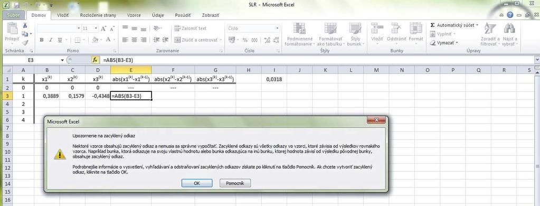Click the Pomocník help button
The width and height of the screenshot is (540, 206).
235,183
